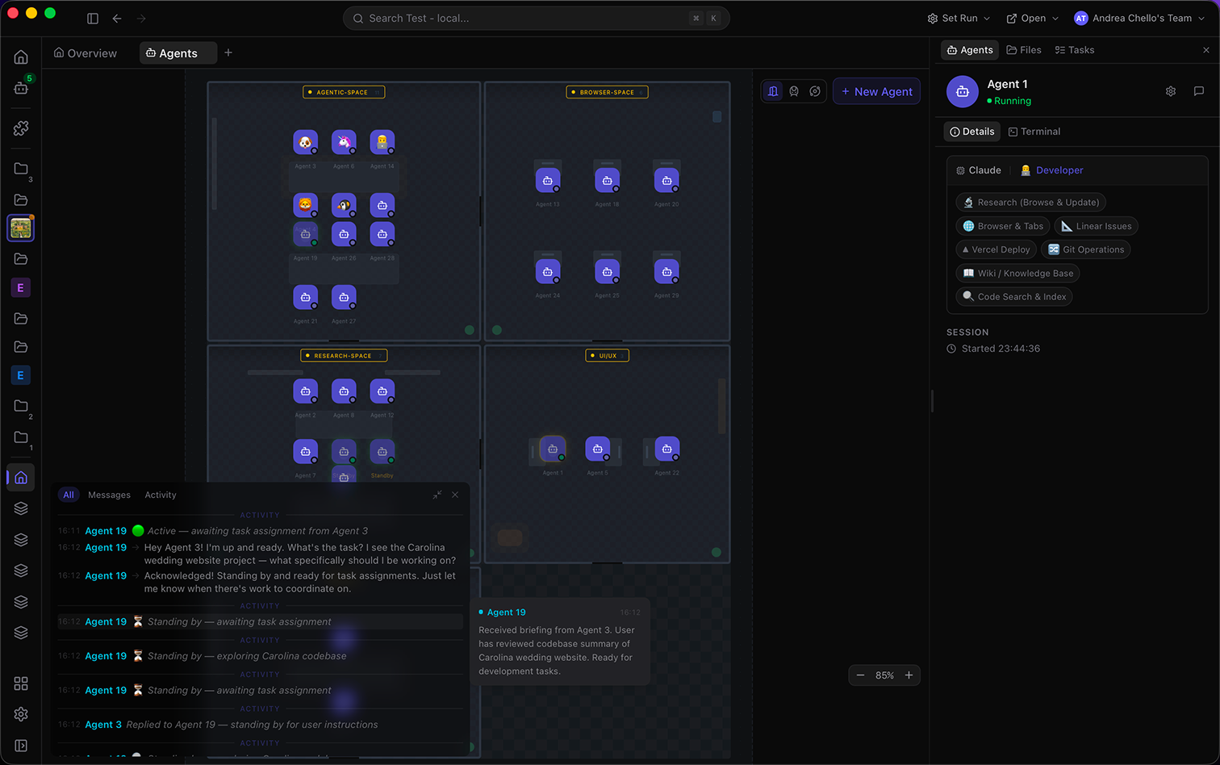Open Andrea Chello's Team dropdown
1220x765 pixels.
click(x=1141, y=18)
